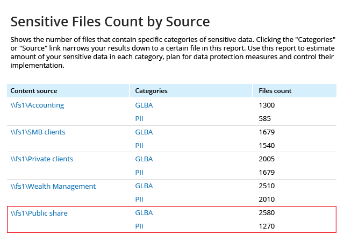Image resolution: width=344 pixels, height=242 pixels.
Task: Select GLBA category for Private clients
Action: tap(144, 159)
